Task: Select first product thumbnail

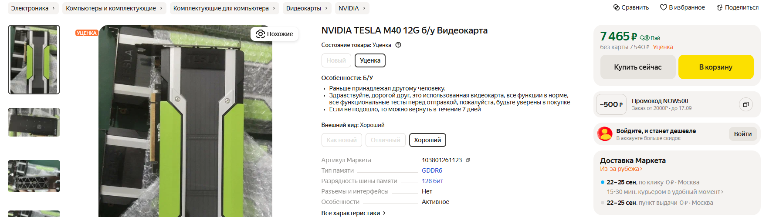Action: coord(34,60)
